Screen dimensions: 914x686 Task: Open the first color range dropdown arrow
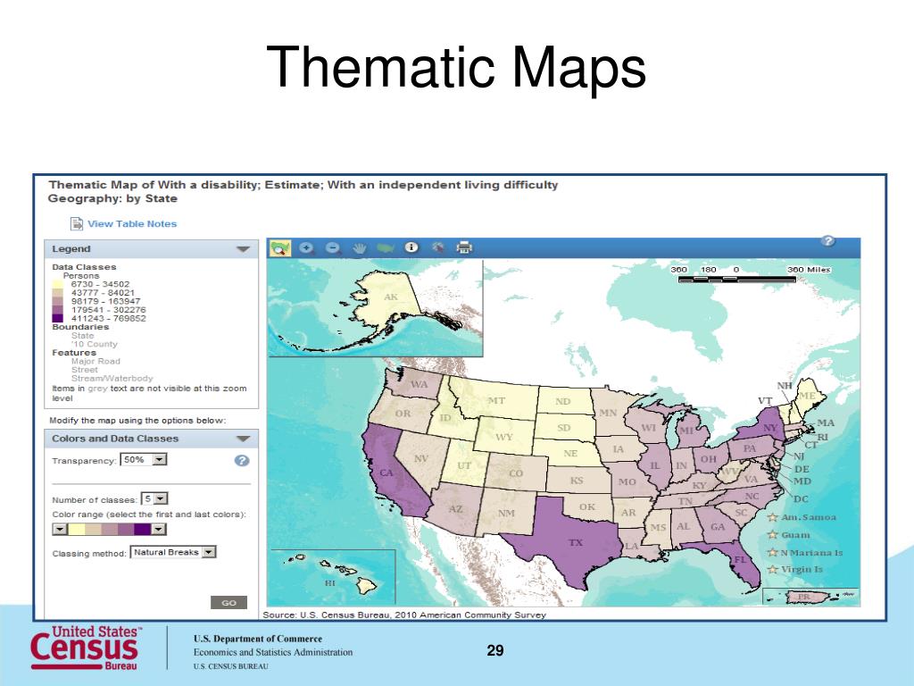tap(60, 529)
